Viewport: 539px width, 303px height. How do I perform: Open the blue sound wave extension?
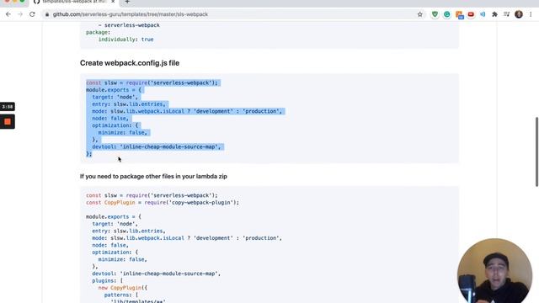tap(483, 14)
